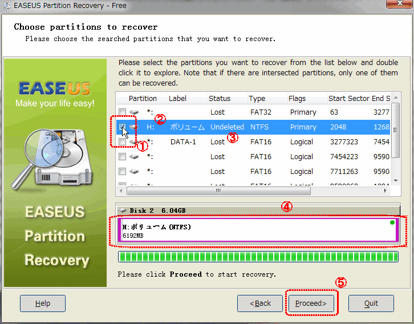Screen dimensions: 414x324
Task: Click the Flags column header
Action: click(297, 99)
